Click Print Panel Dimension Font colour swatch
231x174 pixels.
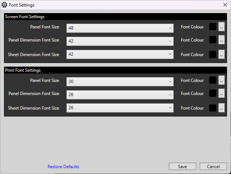coord(212,93)
